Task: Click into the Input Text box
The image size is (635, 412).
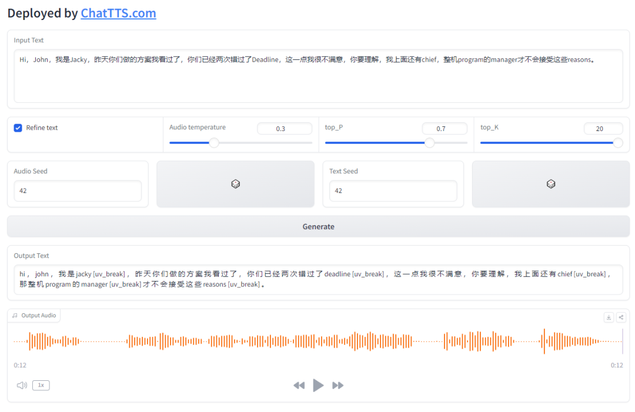Action: 318,76
